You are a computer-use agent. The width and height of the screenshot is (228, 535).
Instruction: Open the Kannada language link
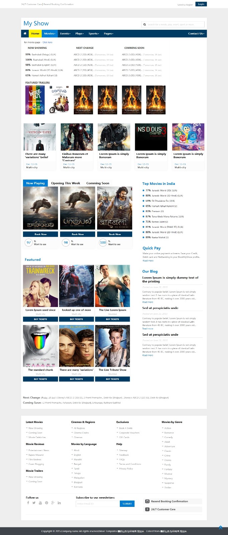coord(78,487)
